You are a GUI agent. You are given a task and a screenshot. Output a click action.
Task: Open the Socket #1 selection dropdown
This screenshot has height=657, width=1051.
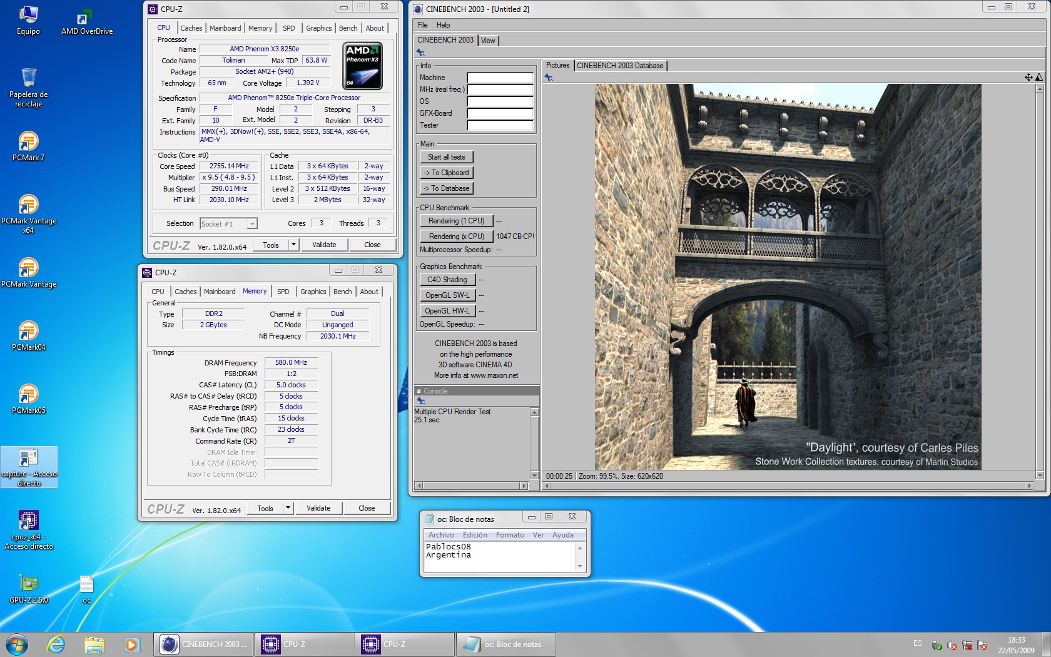[x=228, y=223]
